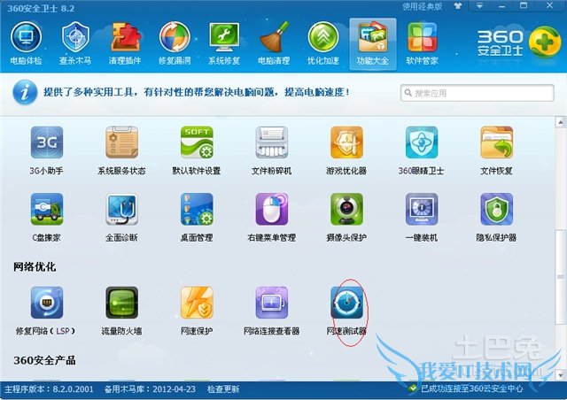Open 文件恢复 file recovery
The image size is (567, 400).
496,150
